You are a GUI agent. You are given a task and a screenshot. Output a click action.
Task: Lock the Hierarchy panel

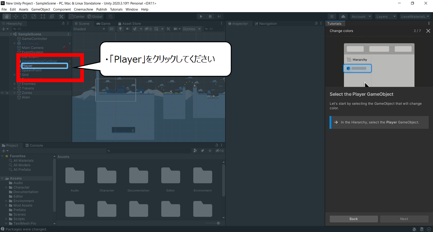point(63,24)
